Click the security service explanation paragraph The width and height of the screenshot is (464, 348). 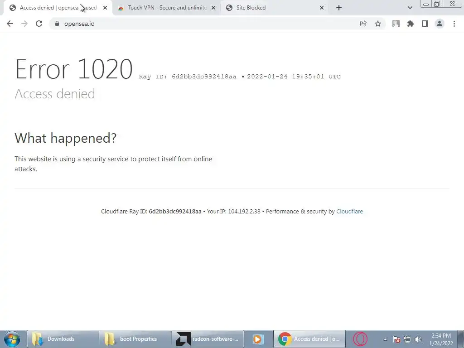(113, 164)
